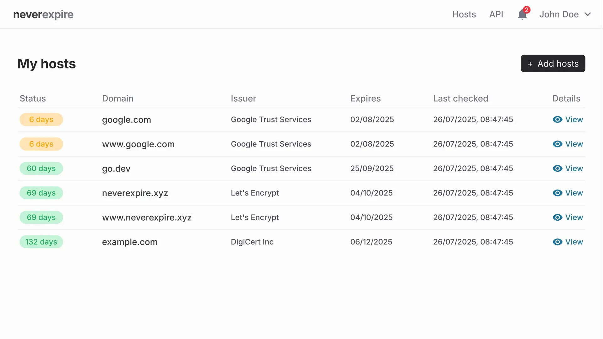Click eye icon in google.com row
The height and width of the screenshot is (339, 603).
(x=557, y=120)
